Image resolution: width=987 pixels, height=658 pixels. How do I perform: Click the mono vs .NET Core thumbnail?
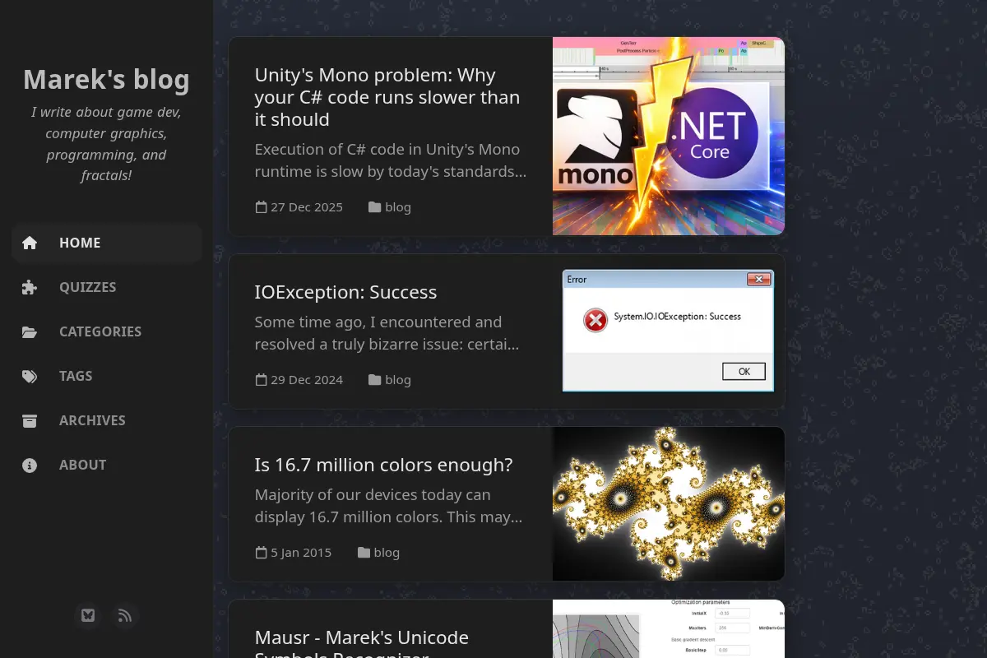coord(669,137)
